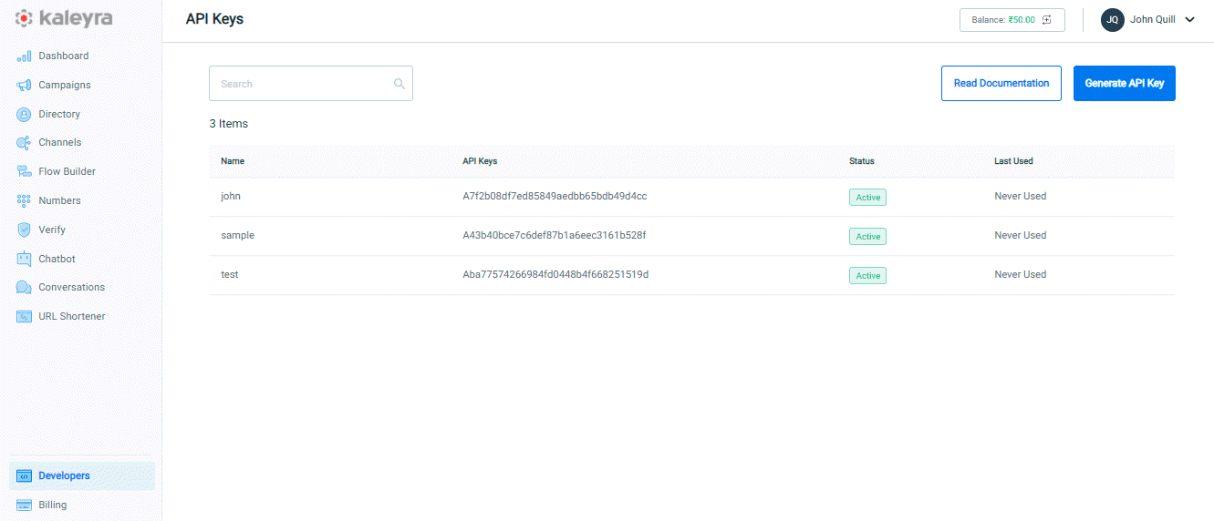Click the Directory contact icon

24,115
